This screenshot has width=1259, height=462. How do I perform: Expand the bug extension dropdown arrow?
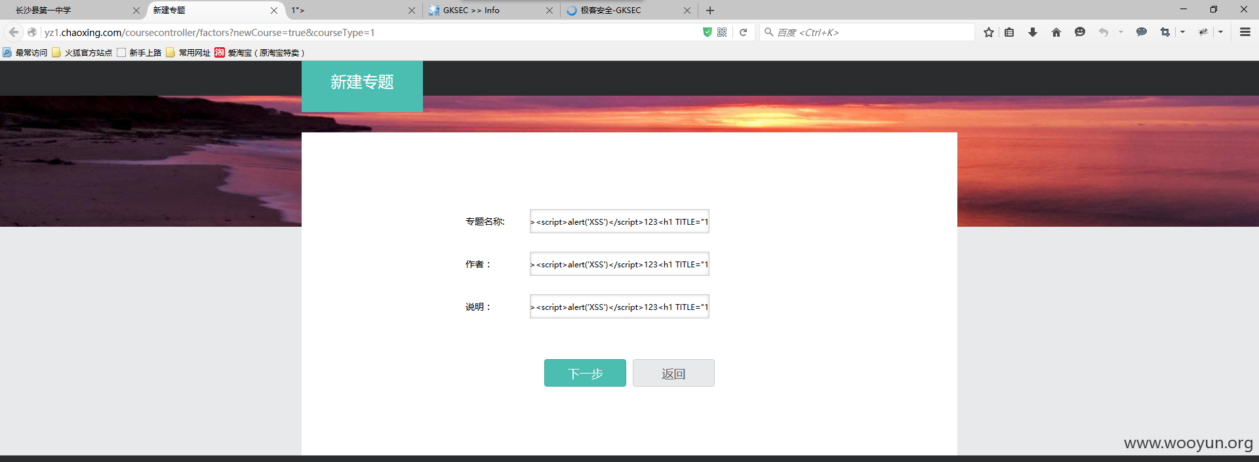coord(1220,32)
